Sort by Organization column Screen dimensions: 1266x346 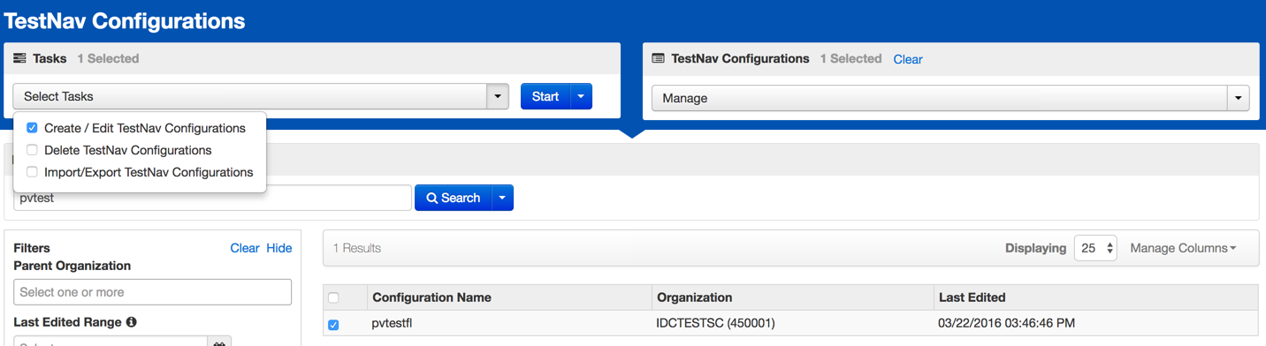pos(694,297)
